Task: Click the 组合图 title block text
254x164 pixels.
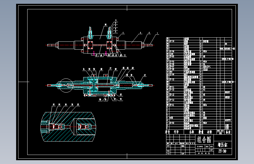Action: 204,139
